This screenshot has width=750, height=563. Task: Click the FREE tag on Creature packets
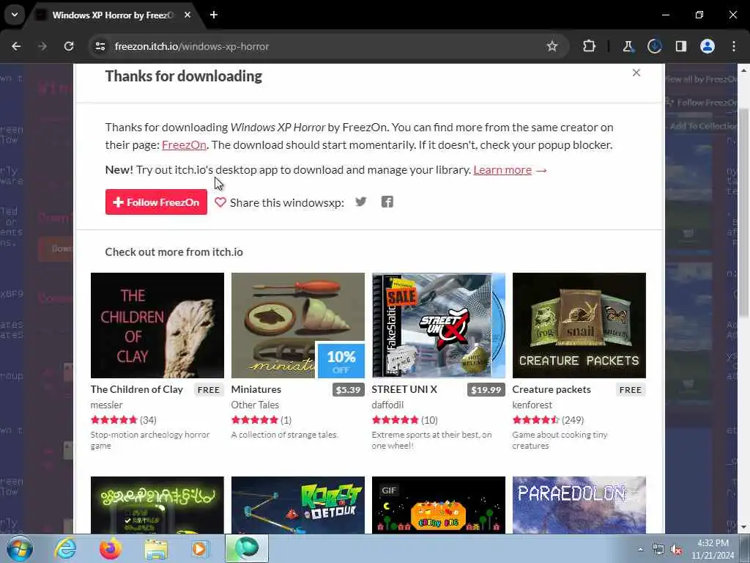631,390
